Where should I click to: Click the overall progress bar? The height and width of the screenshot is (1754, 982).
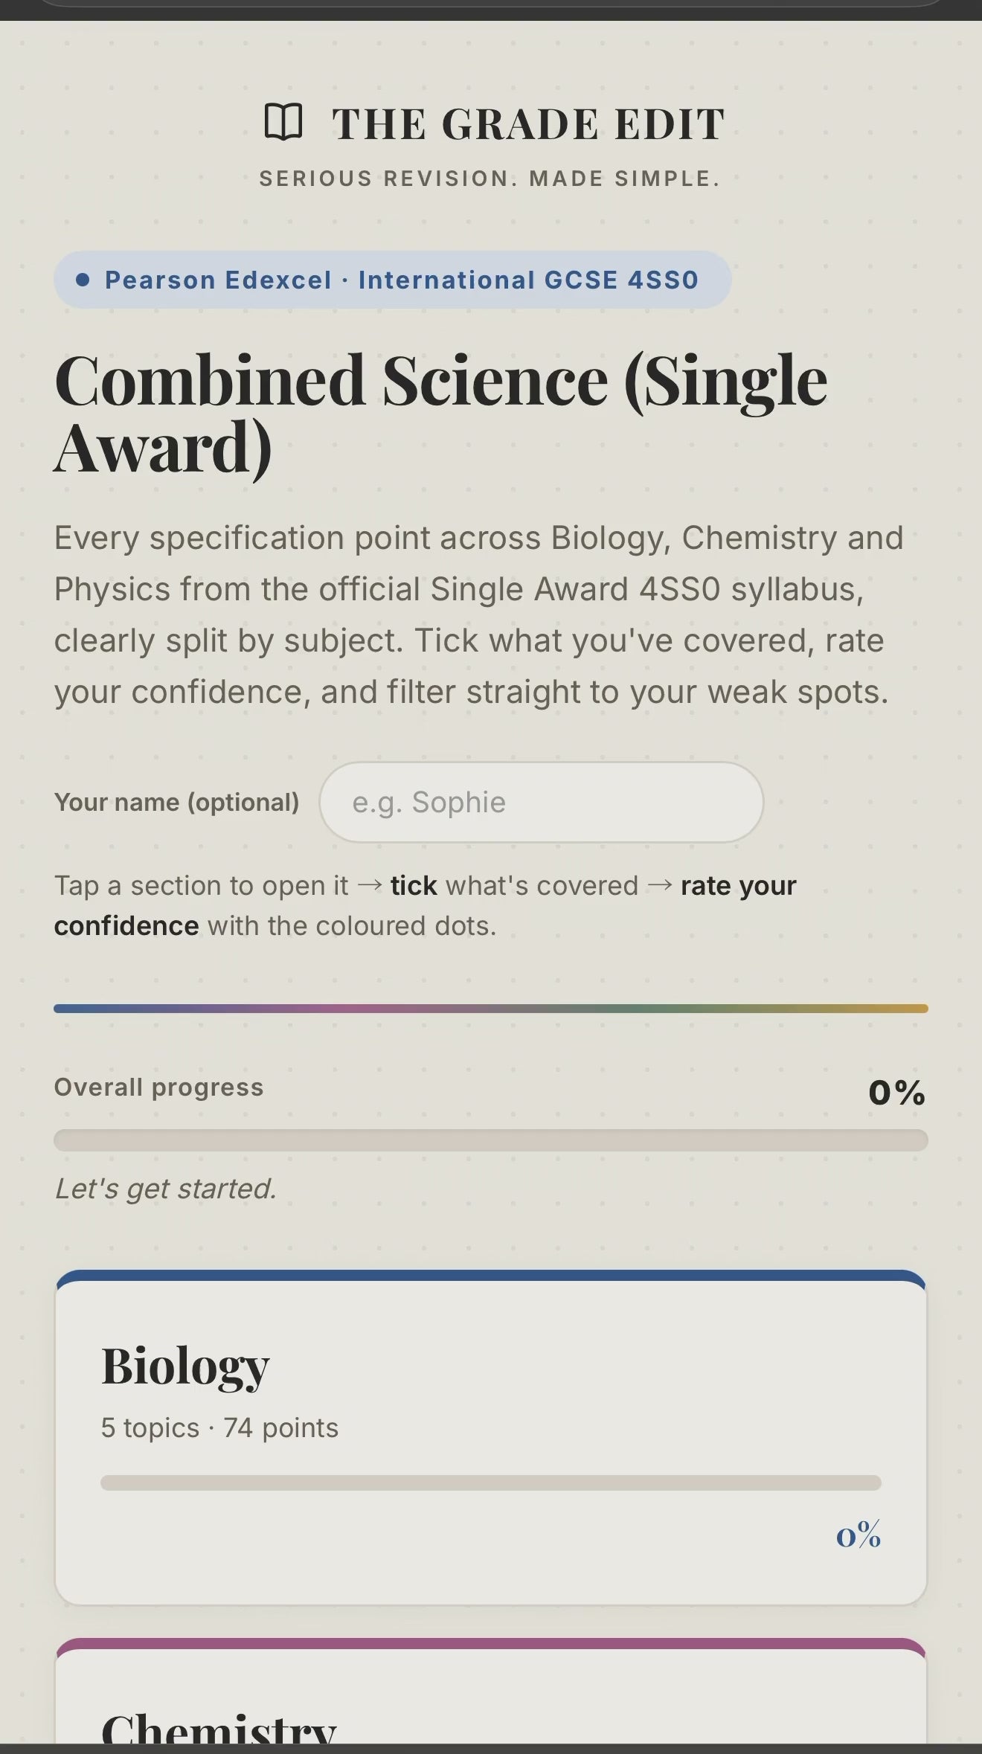[491, 1140]
